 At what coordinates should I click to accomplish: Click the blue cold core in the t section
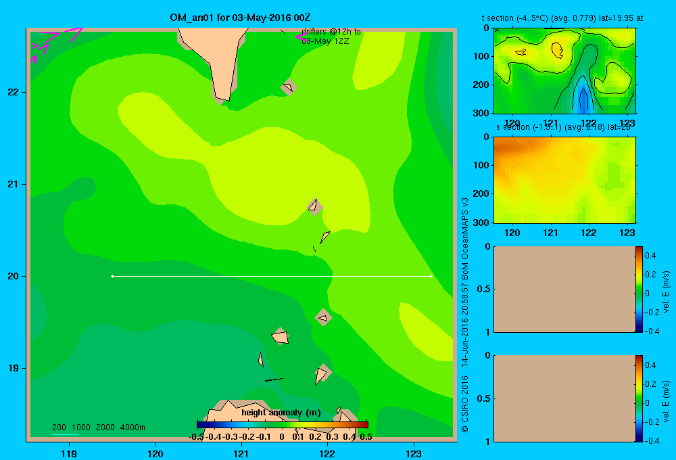tap(583, 99)
